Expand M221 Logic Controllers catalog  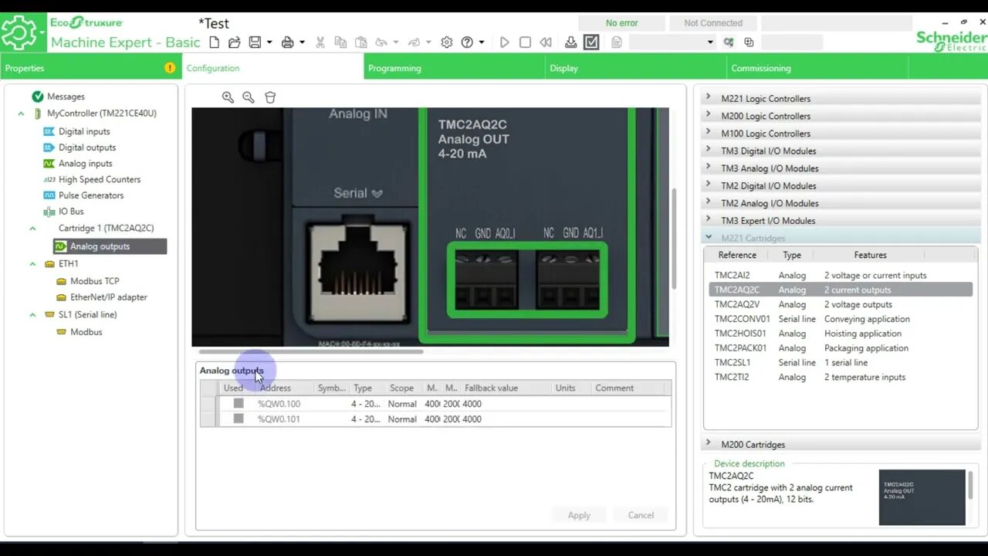point(708,97)
